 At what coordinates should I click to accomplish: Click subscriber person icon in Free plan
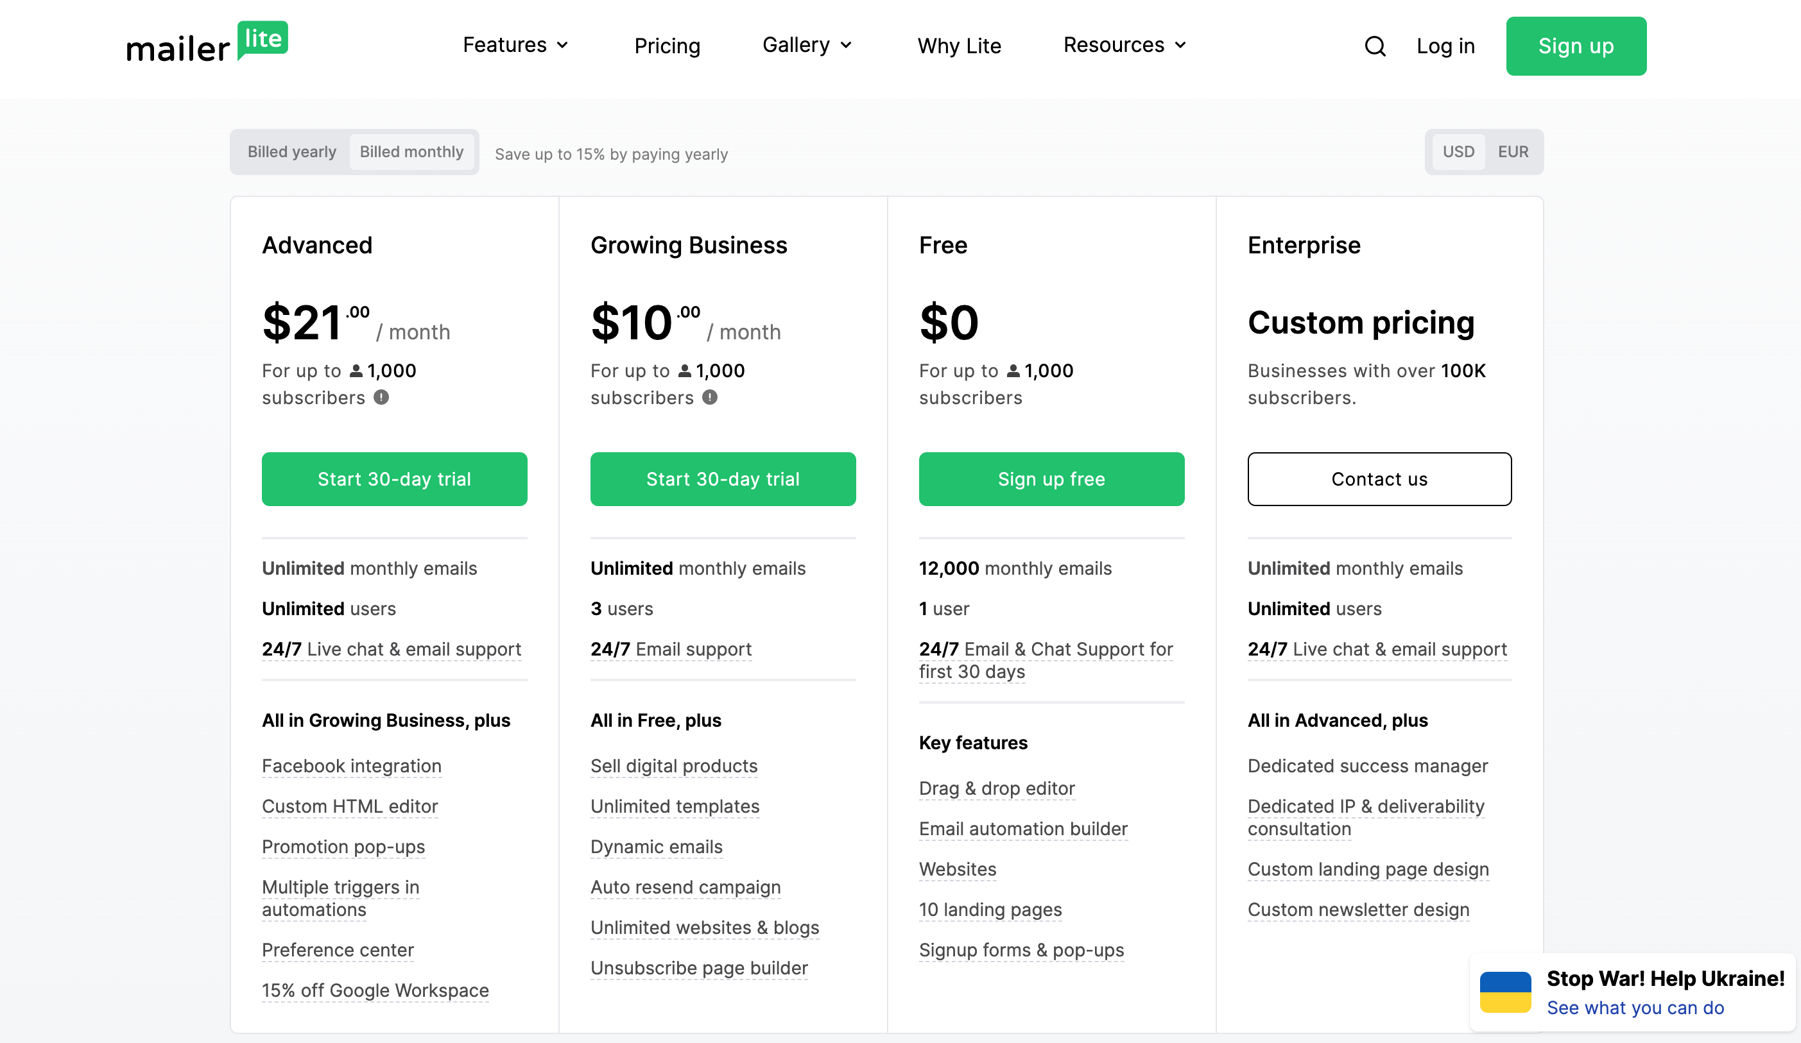coord(1013,371)
